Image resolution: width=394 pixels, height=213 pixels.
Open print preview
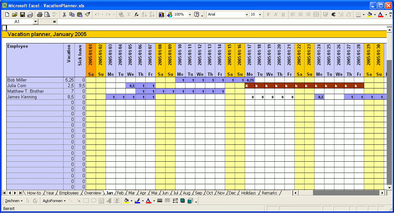[x=47, y=15]
